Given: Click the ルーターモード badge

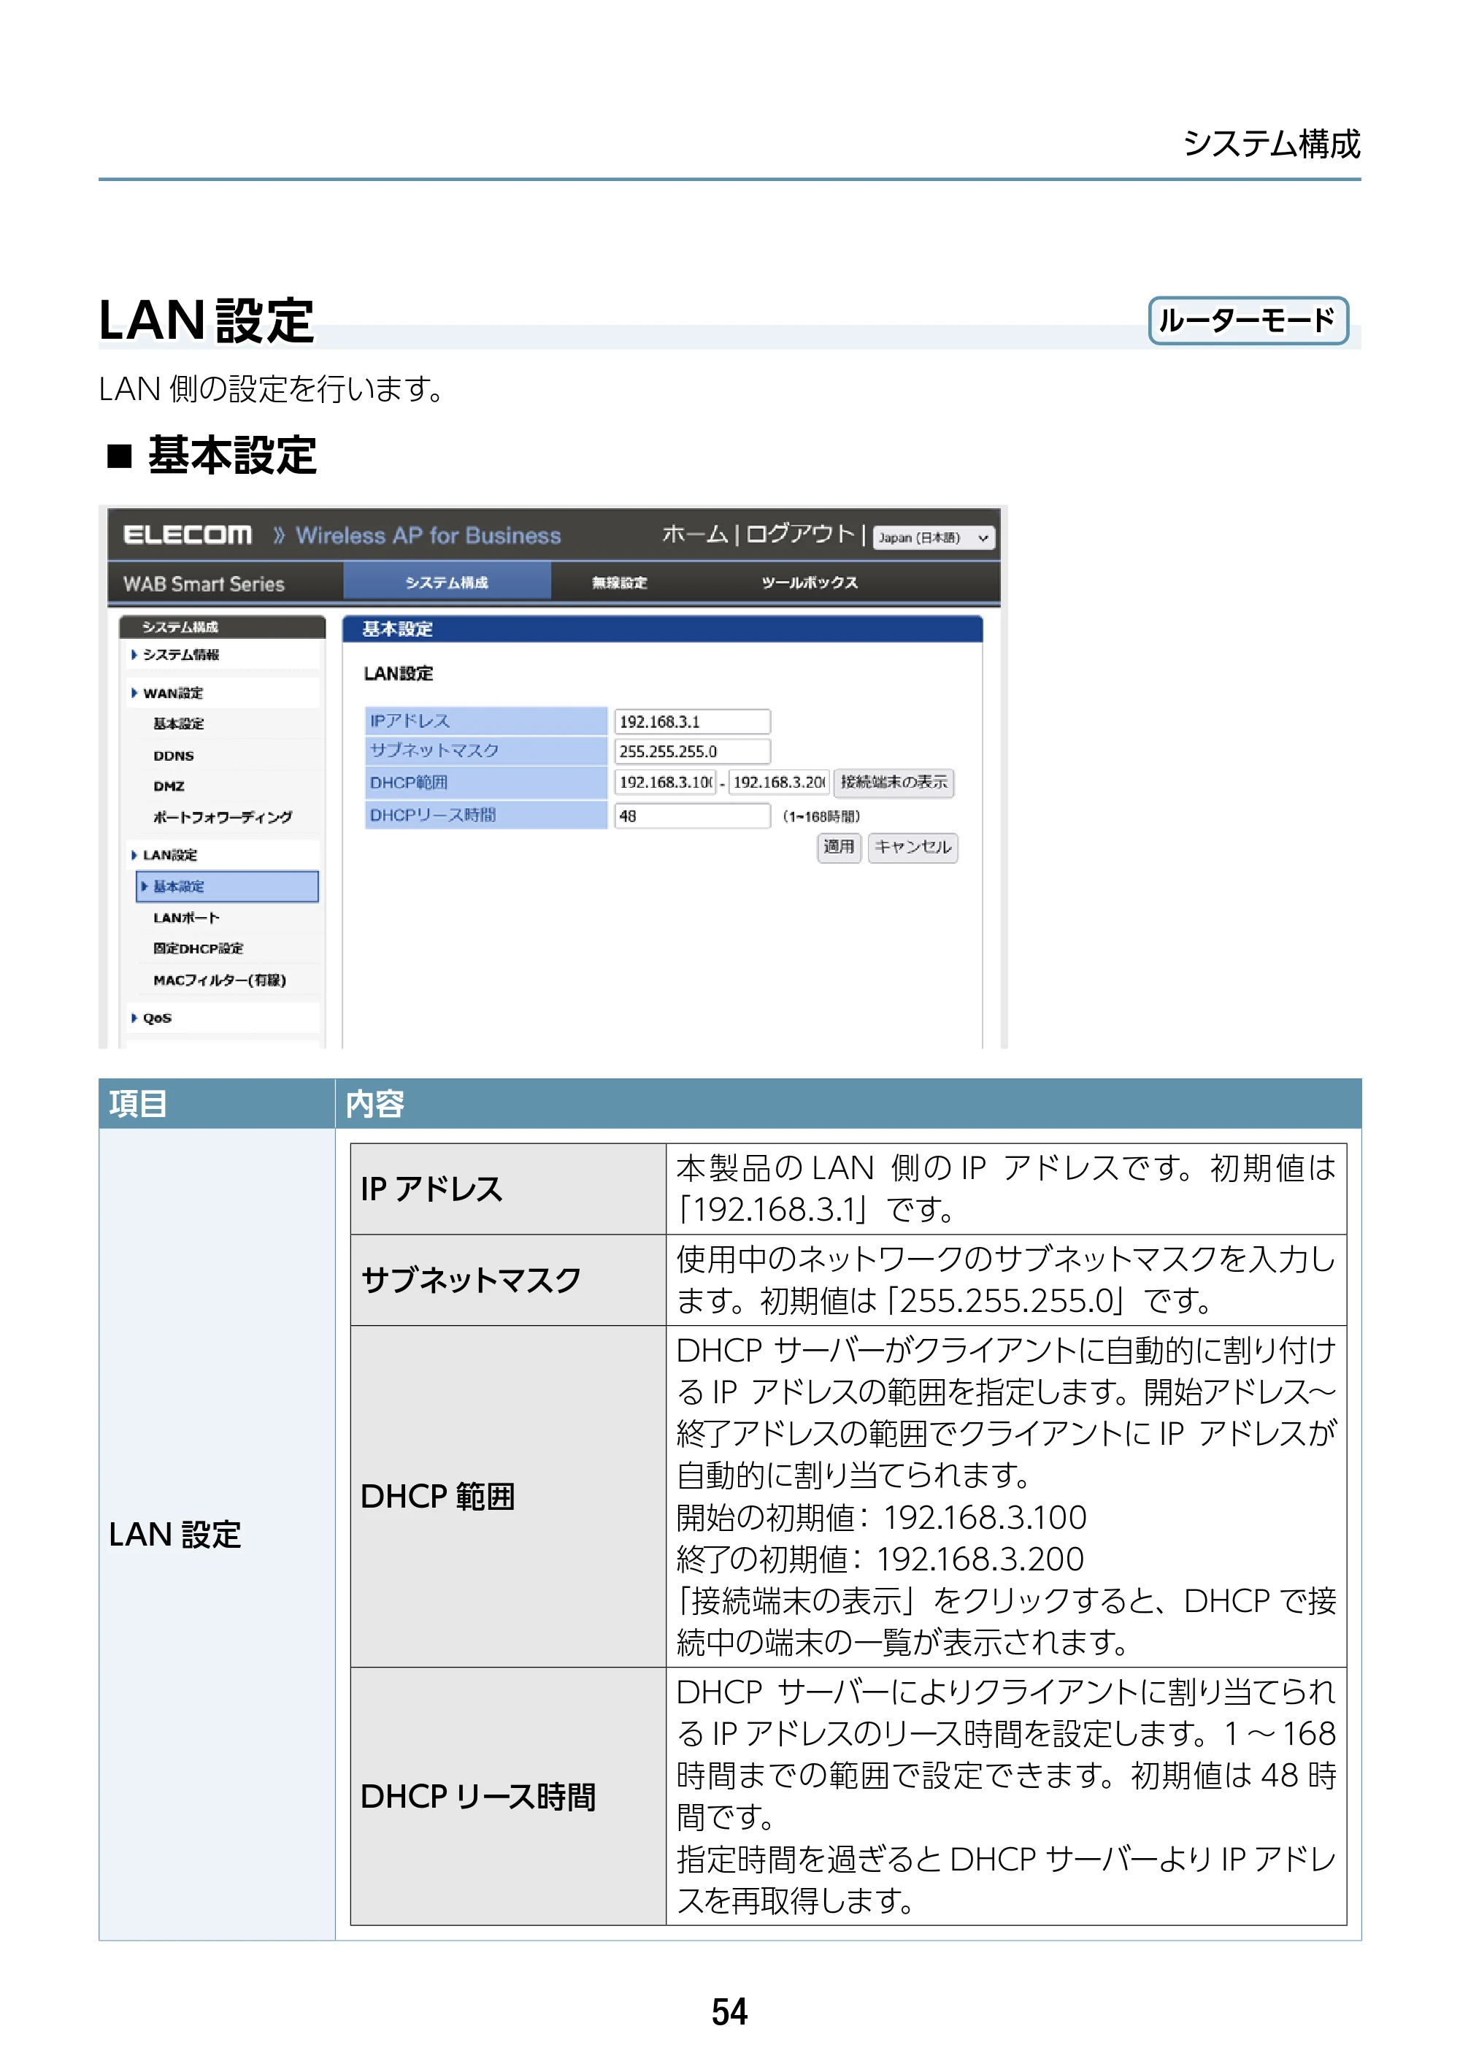Looking at the screenshot, I should pos(1248,321).
